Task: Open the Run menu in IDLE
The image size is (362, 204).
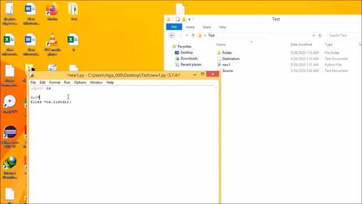Action: click(67, 82)
